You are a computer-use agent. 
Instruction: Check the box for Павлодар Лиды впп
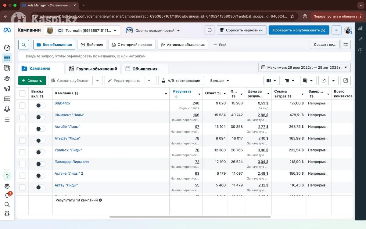pyautogui.click(x=22, y=164)
